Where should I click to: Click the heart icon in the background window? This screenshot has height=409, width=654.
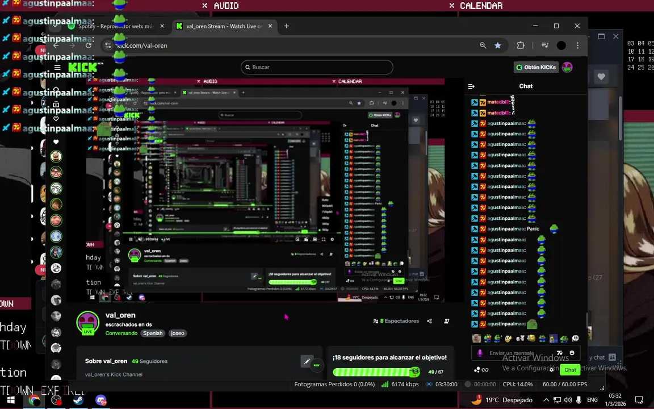click(x=601, y=77)
